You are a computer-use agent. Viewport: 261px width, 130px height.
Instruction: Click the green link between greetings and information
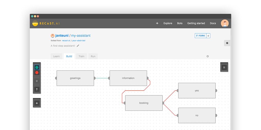[x=102, y=78]
